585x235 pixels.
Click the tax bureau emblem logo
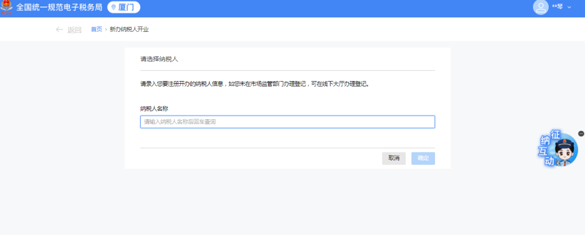6,8
